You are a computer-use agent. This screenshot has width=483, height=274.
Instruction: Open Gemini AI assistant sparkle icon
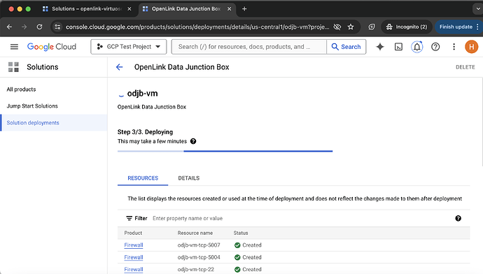[380, 47]
